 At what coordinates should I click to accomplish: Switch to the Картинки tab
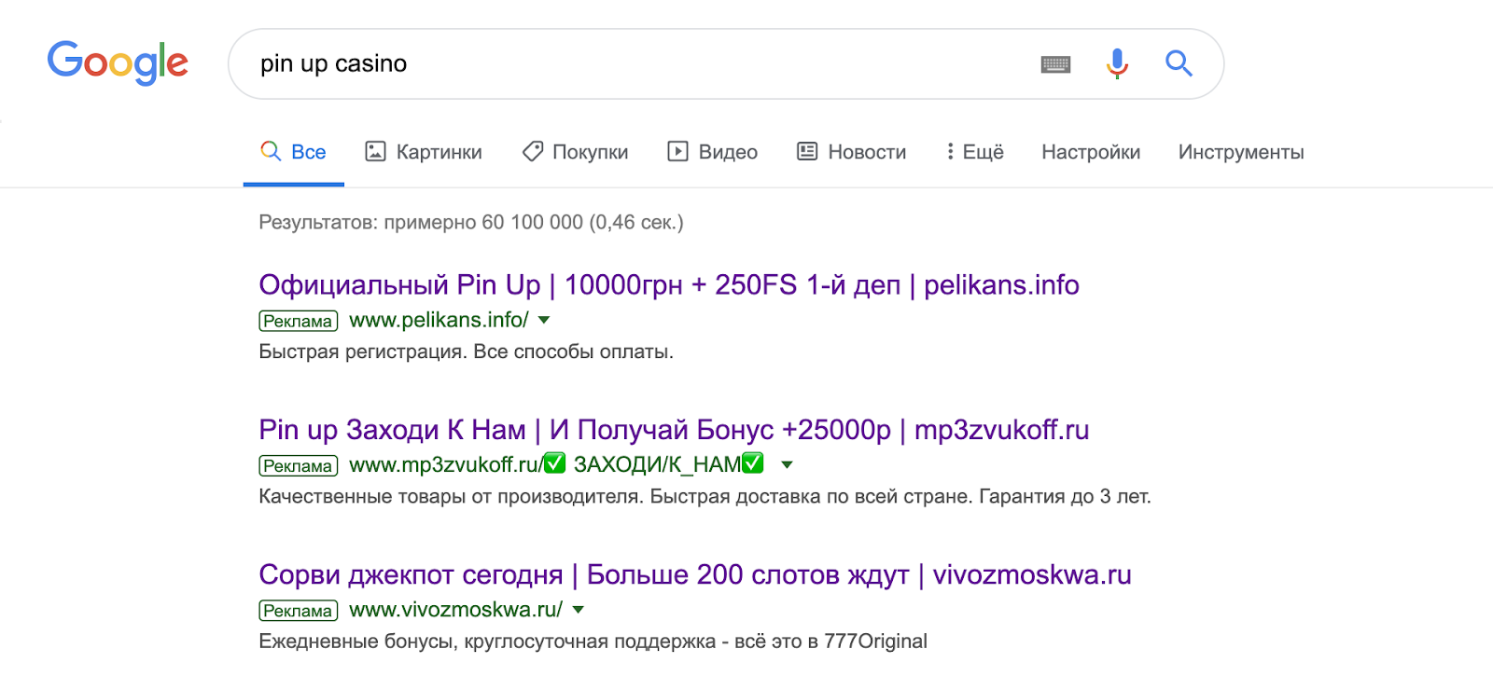(x=424, y=152)
